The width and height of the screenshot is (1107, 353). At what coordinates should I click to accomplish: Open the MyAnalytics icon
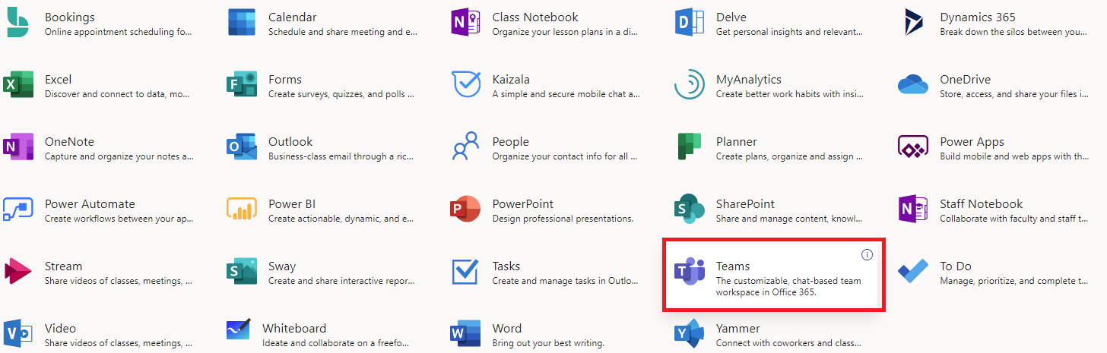click(x=690, y=85)
